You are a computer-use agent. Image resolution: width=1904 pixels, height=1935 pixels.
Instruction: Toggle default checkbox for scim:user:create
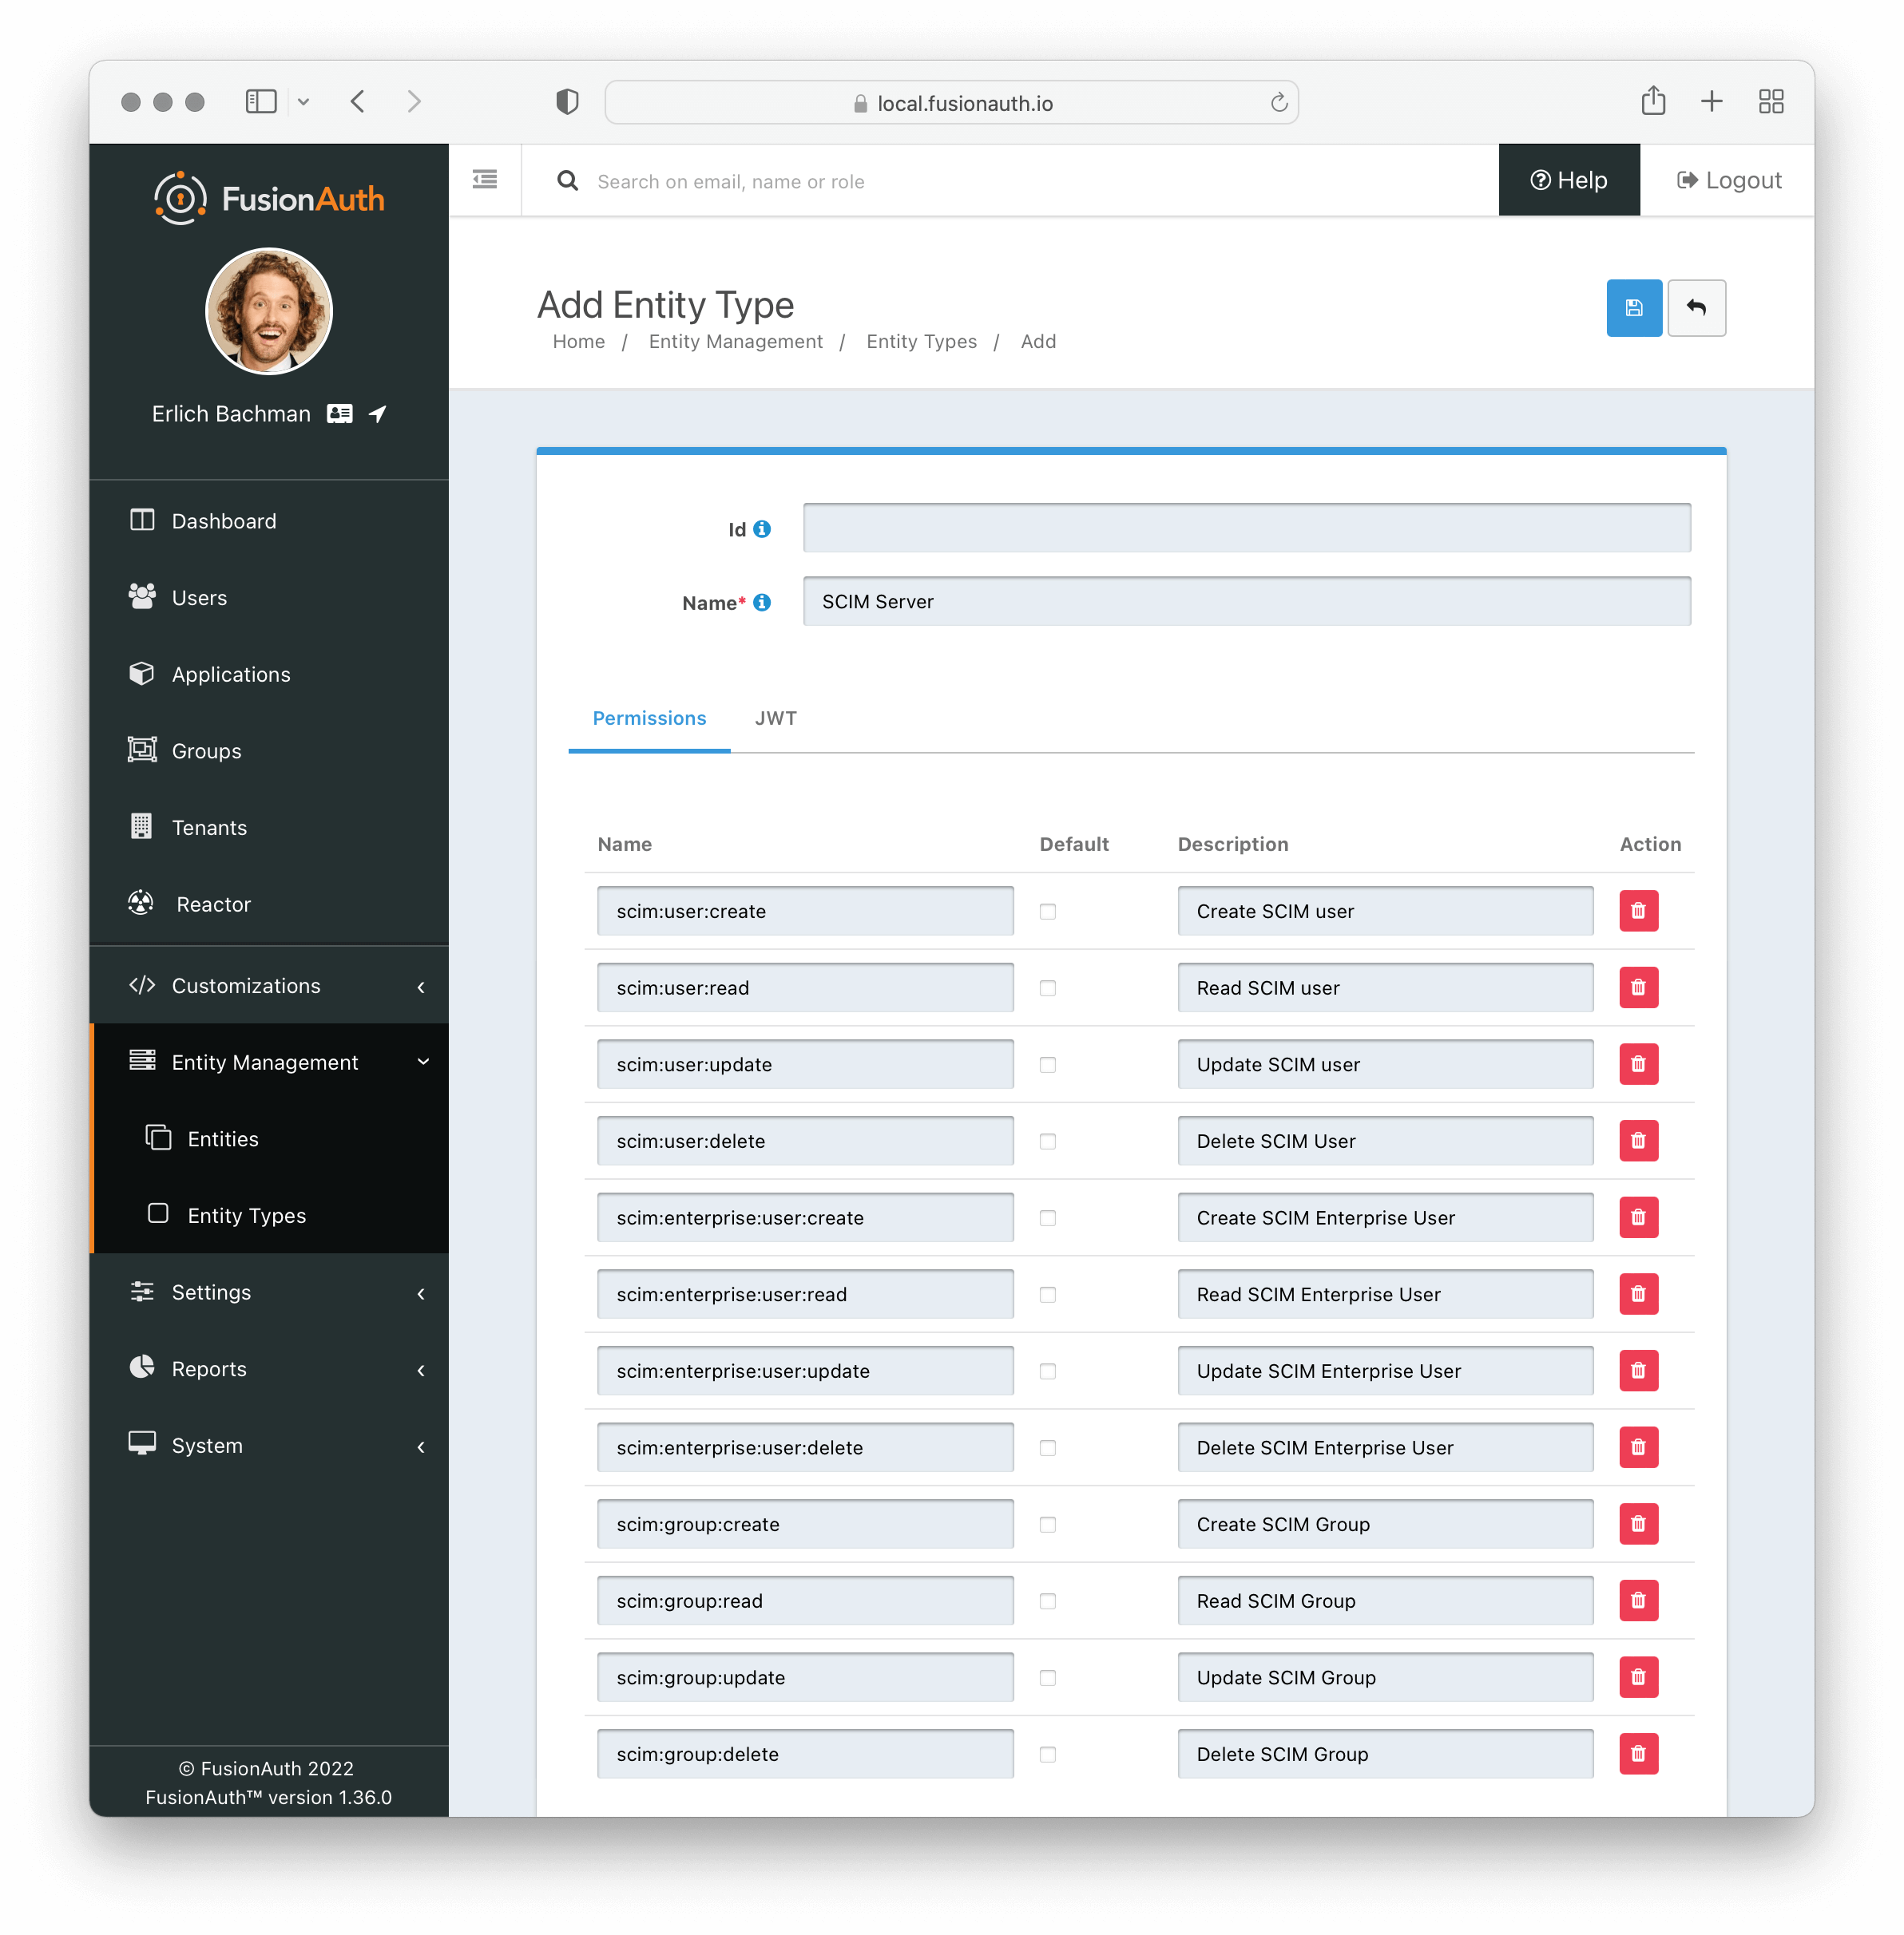(x=1046, y=912)
